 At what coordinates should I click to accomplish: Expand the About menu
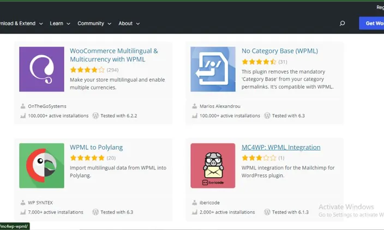point(129,23)
